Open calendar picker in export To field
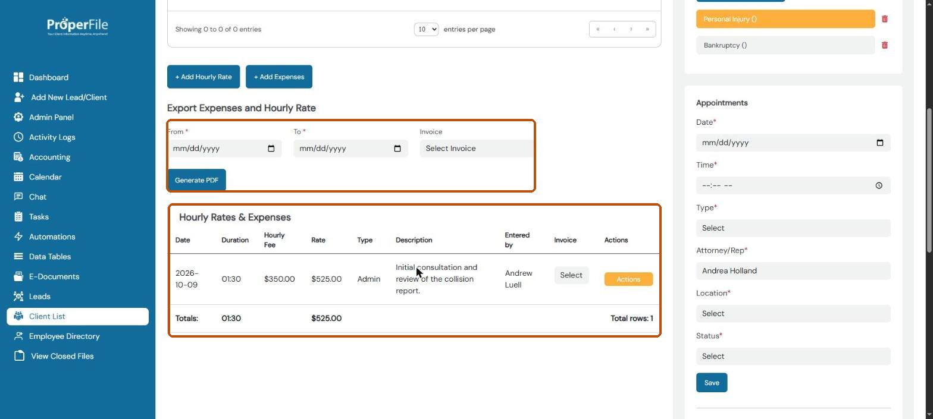 pos(397,149)
